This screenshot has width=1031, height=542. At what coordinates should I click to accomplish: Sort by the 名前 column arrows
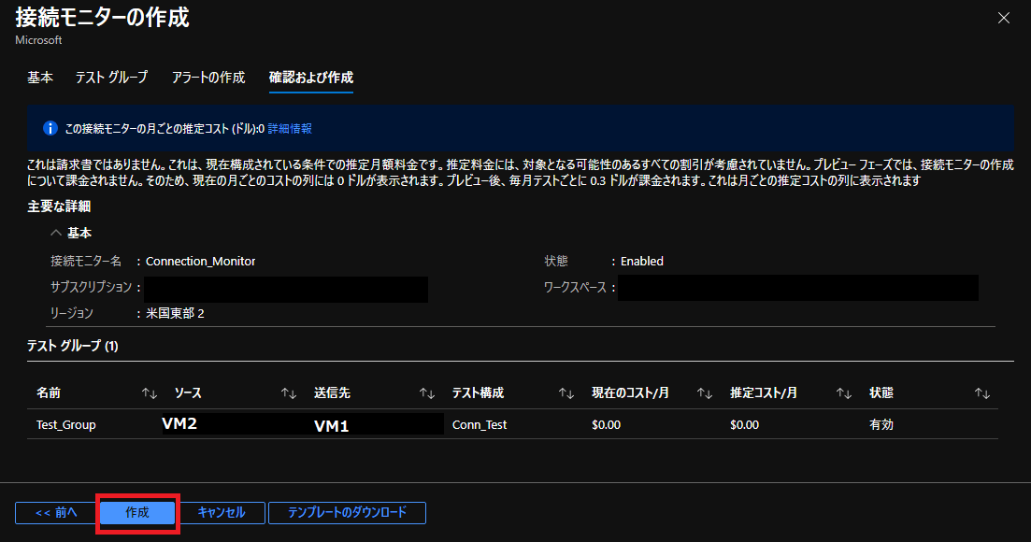150,392
